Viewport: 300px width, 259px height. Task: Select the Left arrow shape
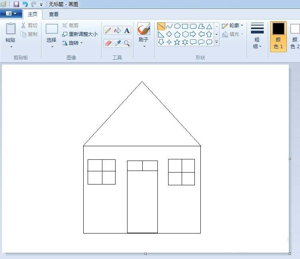201,34
